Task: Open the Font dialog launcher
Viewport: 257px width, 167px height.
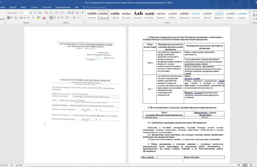Action: tap(48, 23)
